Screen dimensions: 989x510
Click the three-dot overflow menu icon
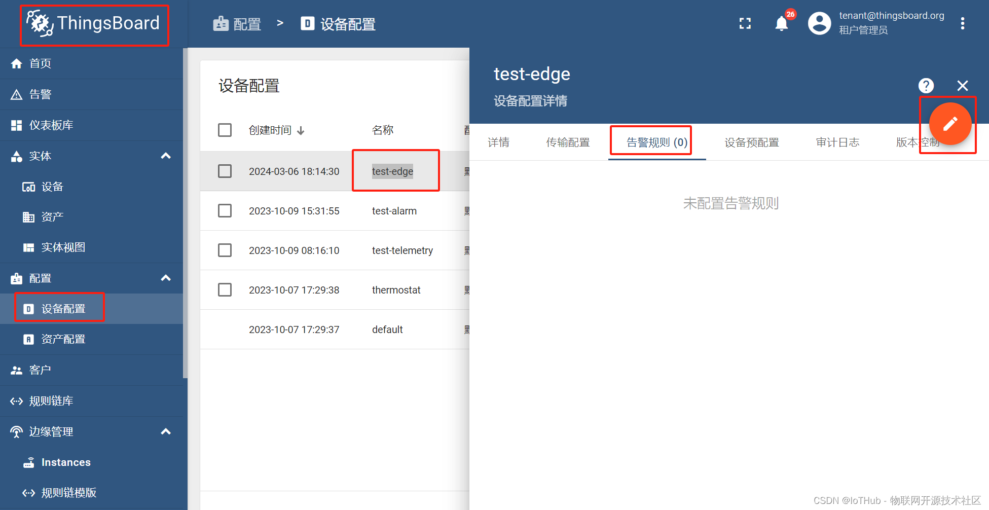(962, 23)
